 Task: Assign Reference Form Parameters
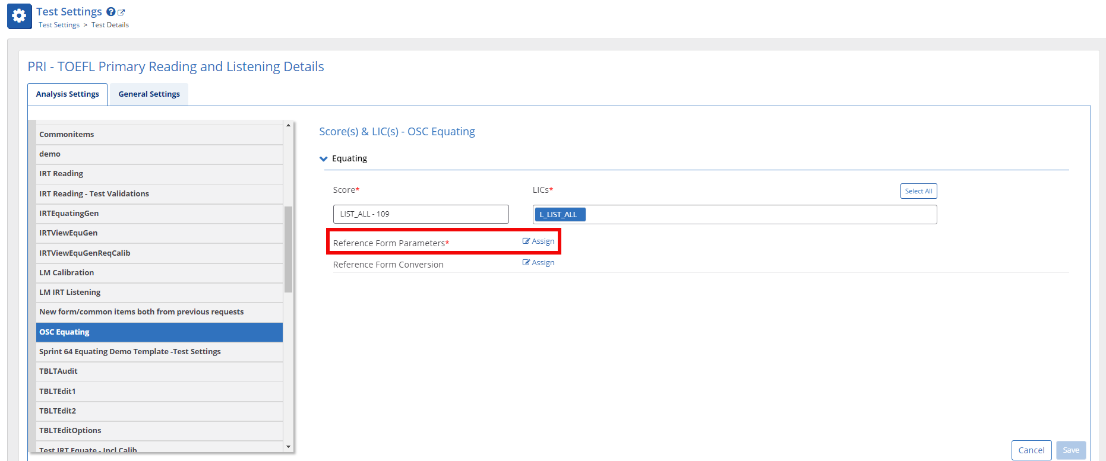click(x=539, y=241)
